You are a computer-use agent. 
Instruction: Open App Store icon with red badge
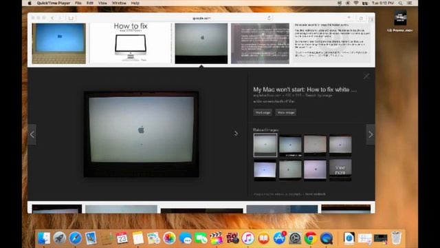point(280,238)
